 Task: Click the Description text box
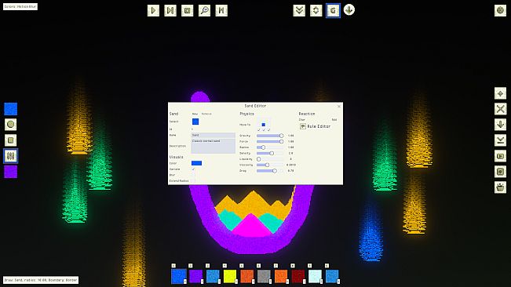pyautogui.click(x=214, y=146)
